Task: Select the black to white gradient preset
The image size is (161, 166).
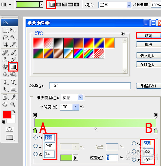Action: [59, 43]
